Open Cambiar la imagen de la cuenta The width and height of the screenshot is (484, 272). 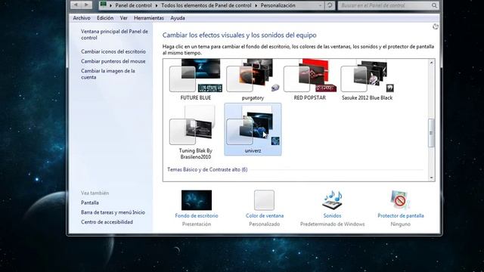tap(108, 74)
